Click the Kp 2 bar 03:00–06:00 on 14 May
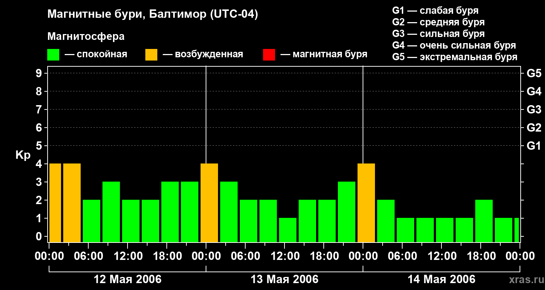The width and height of the screenshot is (545, 290). 386,221
